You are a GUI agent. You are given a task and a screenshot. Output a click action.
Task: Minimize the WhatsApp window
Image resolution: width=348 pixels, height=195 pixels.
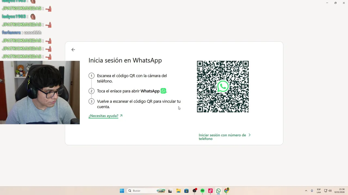[x=327, y=3]
